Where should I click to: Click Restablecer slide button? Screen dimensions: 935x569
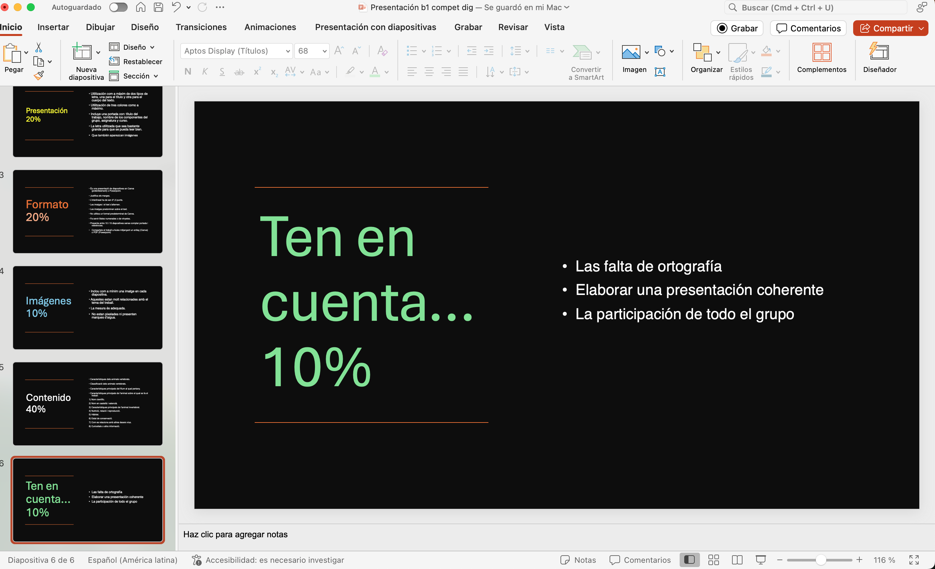136,61
